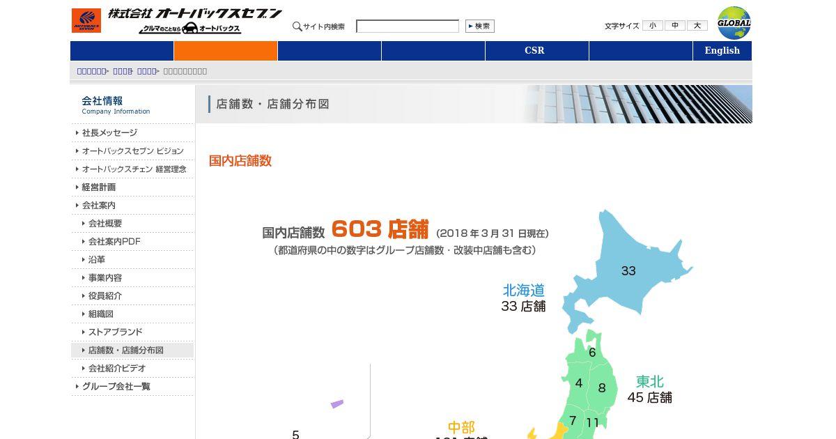Click the small purple island shape on the map

click(x=337, y=403)
